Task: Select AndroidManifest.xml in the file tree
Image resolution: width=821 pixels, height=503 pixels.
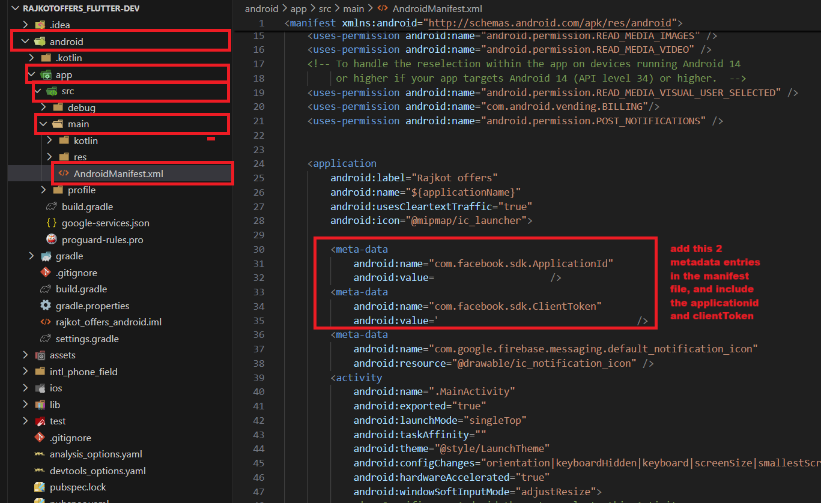Action: tap(118, 174)
